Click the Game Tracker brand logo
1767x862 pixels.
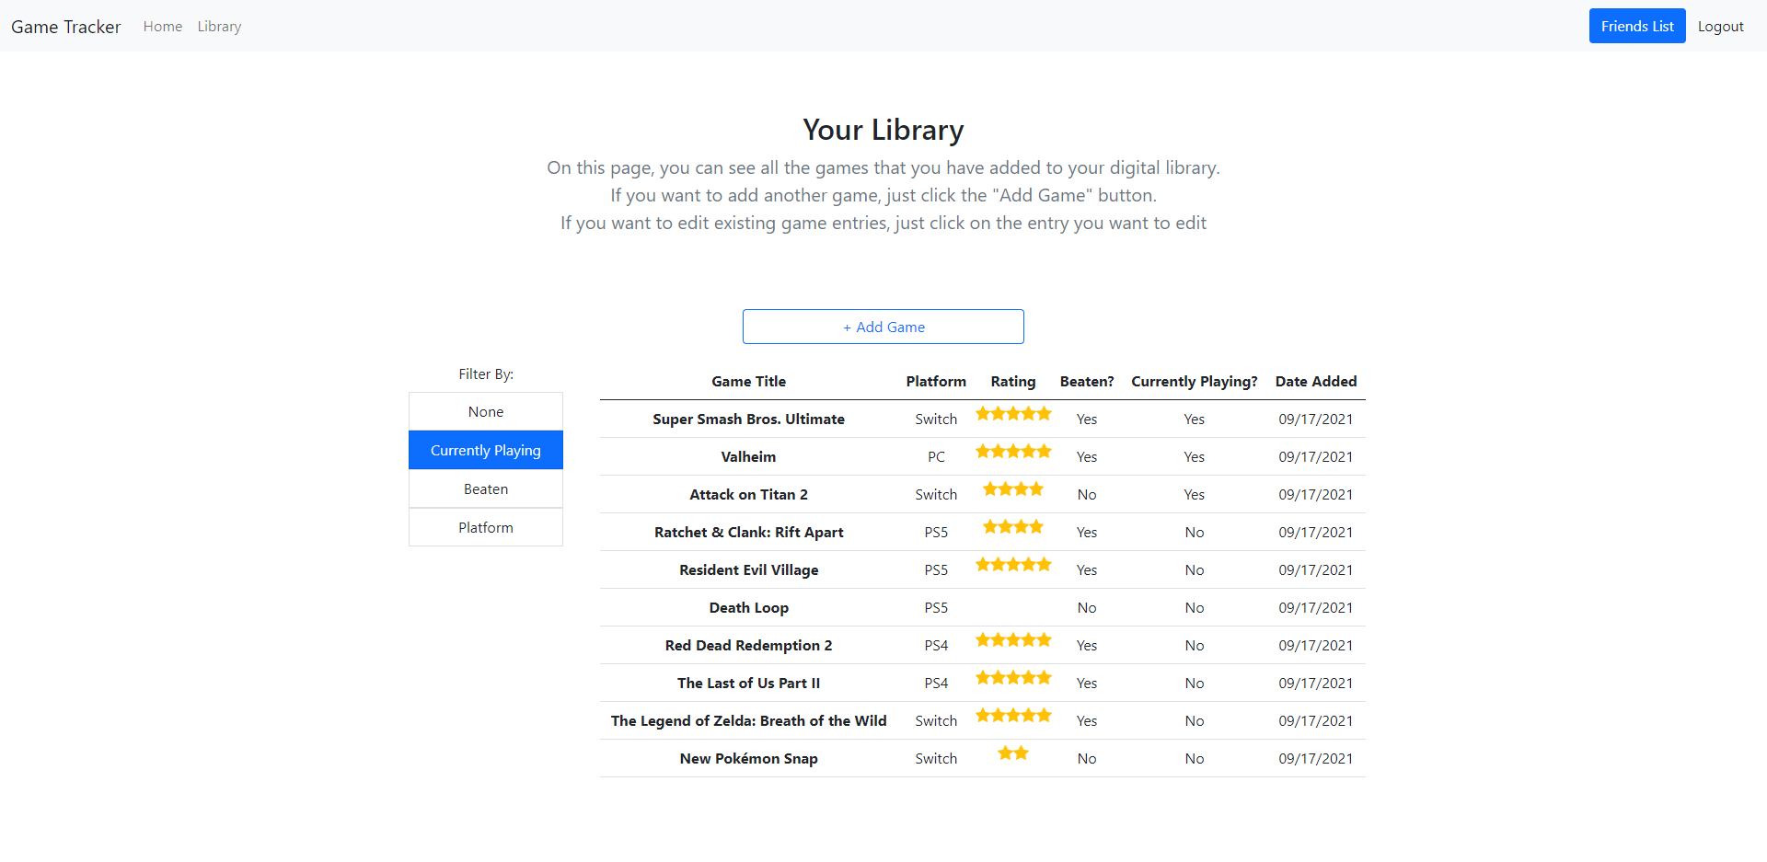[66, 27]
